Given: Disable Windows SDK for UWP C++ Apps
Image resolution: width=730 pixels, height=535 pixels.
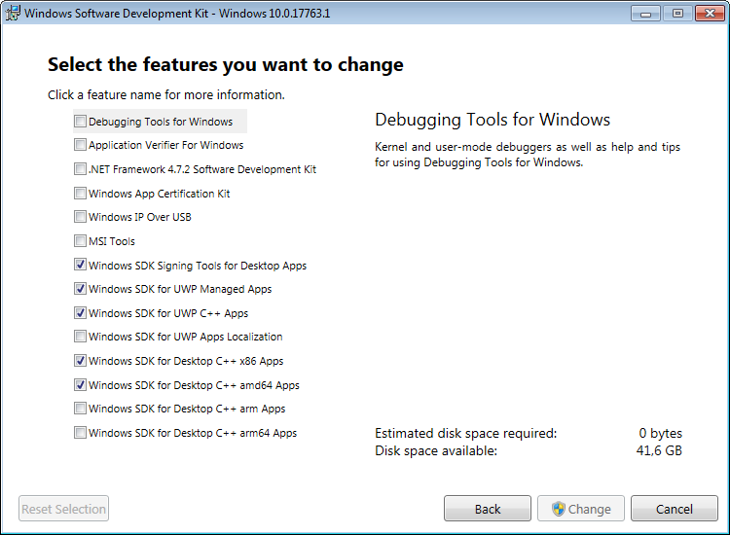Looking at the screenshot, I should click(x=80, y=312).
